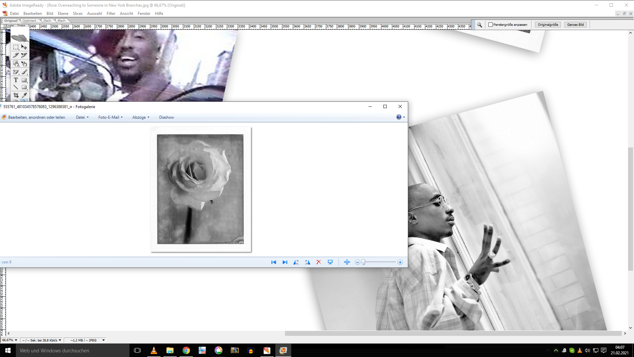Click the vertical scrollbar of ImageReady canvas
This screenshot has height=357, width=634.
point(631,208)
